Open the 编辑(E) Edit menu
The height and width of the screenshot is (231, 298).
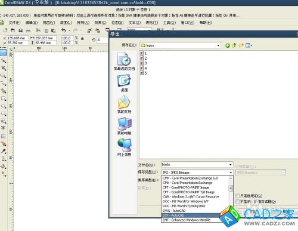tap(32, 23)
